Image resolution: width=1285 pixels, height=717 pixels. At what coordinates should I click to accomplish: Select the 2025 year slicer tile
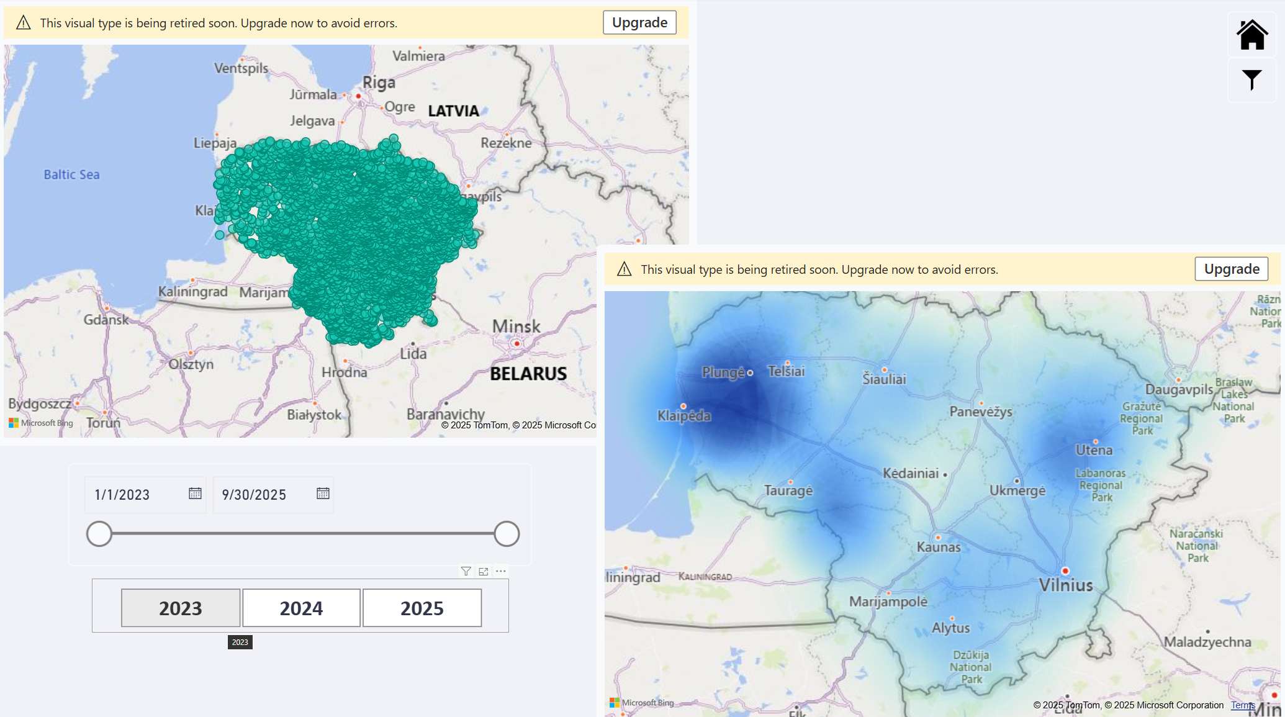[x=422, y=608]
